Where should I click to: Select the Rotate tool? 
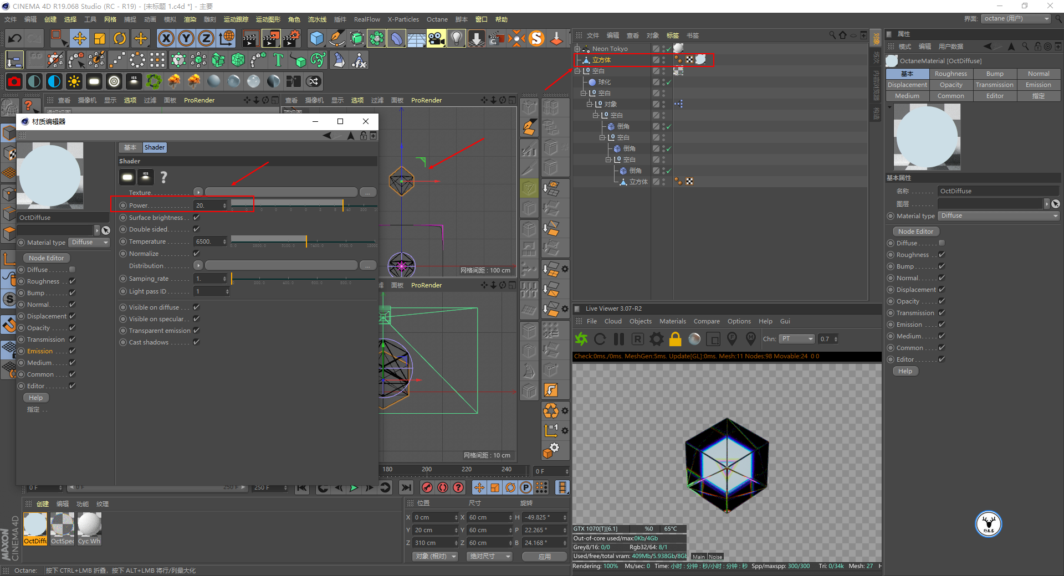(120, 38)
